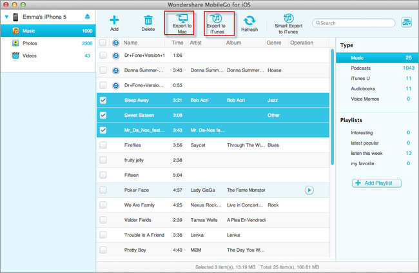Select Photos in device sidebar
Image resolution: width=419 pixels, height=273 pixels.
(48, 43)
